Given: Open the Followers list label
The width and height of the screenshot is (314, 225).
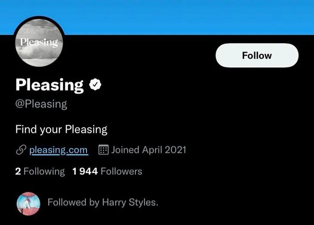Looking at the screenshot, I should click(x=121, y=172).
